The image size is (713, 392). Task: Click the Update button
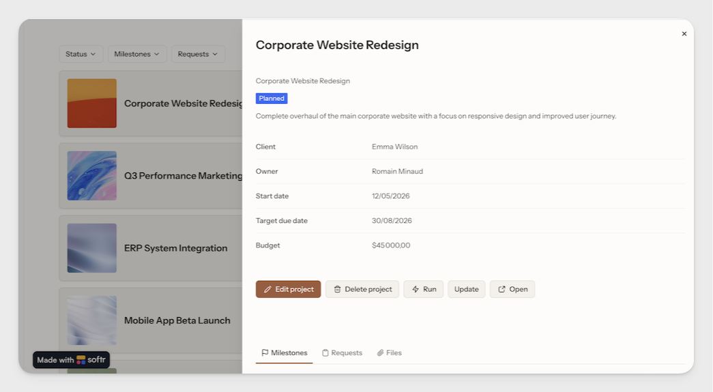467,289
